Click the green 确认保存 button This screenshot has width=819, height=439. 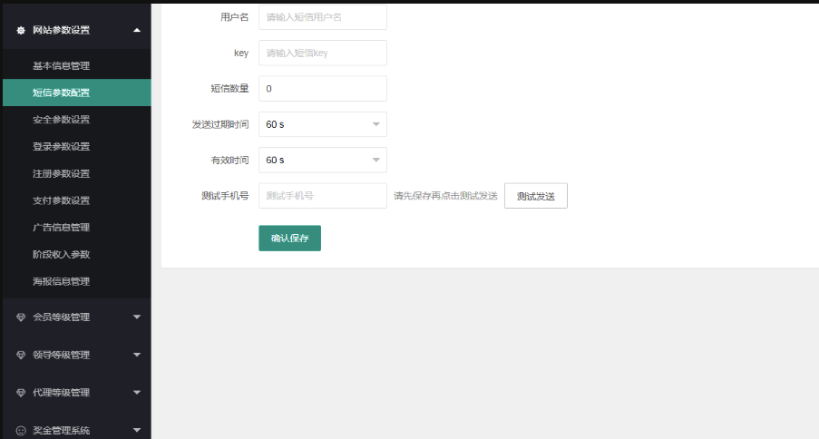point(289,238)
